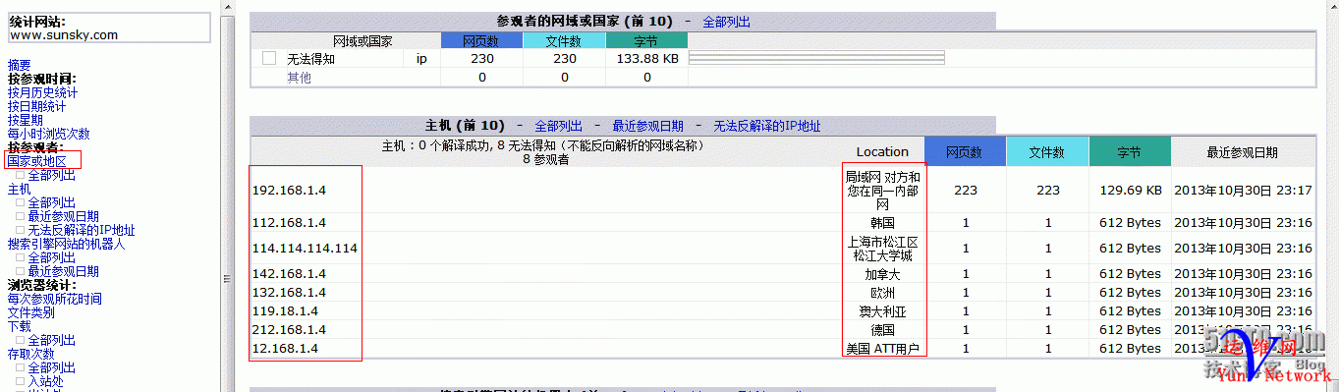Open 每小时浏览次数 in the sidebar
Viewport: 1339px width, 392px height.
tap(49, 134)
